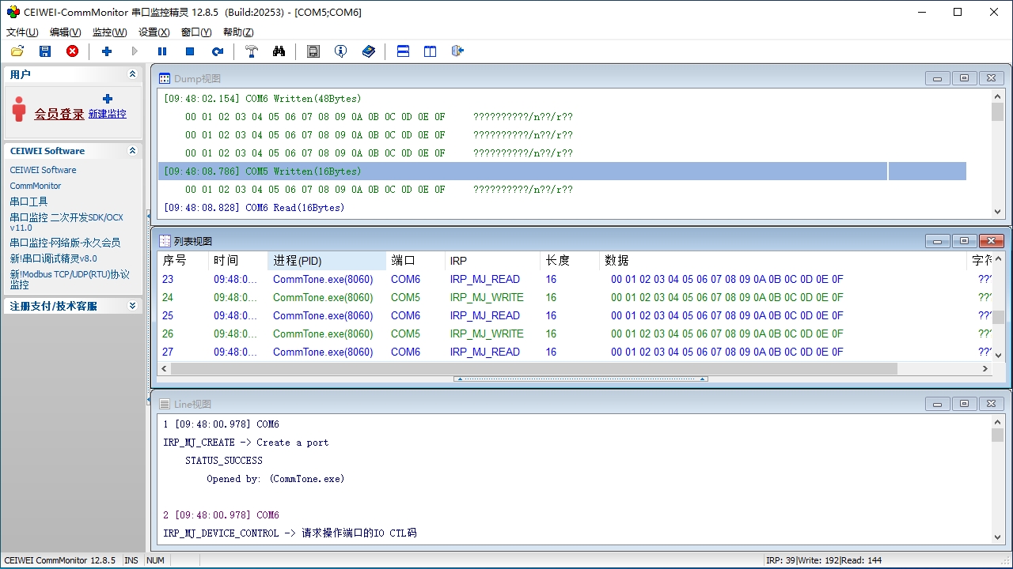This screenshot has width=1013, height=569.
Task: Click the blue plus add-monitor toolbar icon
Action: click(x=107, y=51)
